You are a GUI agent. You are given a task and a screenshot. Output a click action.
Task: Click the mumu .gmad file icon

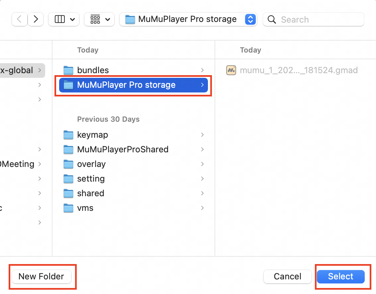coord(231,70)
